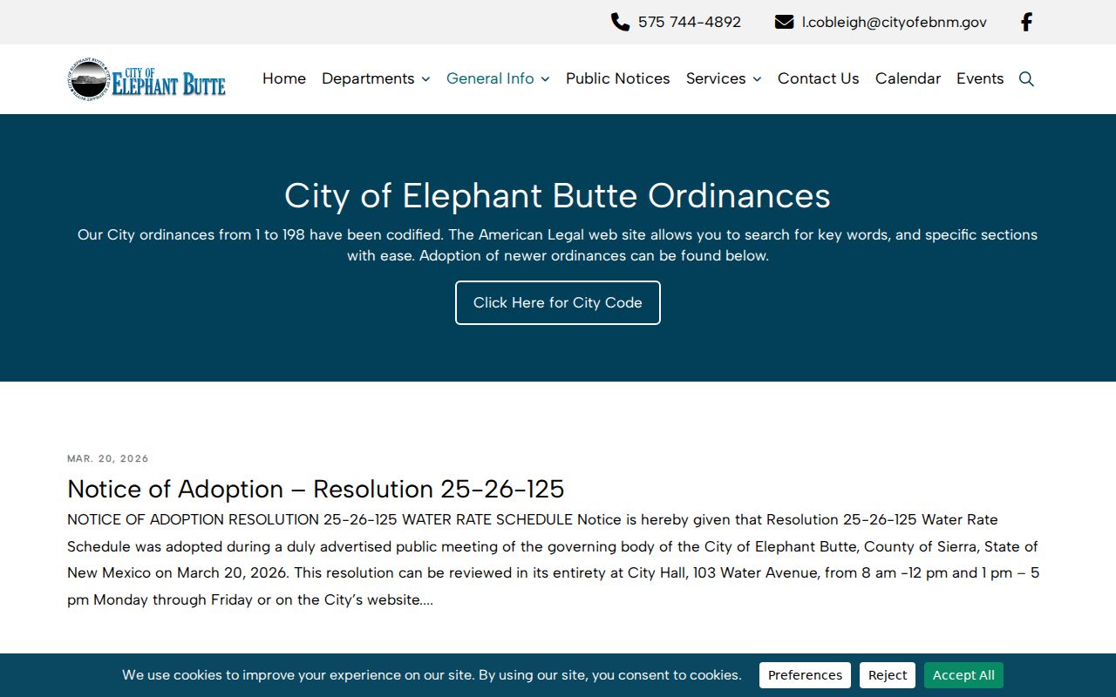Click the City of Elephant Butte Ordinances title
Viewport: 1116px width, 697px height.
pos(558,195)
